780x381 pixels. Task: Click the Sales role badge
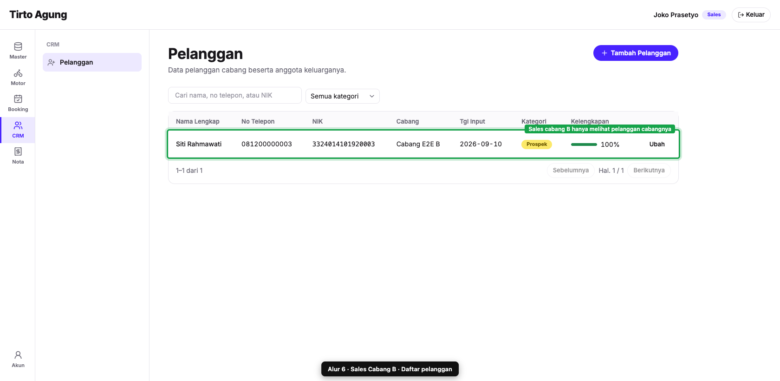pyautogui.click(x=714, y=15)
